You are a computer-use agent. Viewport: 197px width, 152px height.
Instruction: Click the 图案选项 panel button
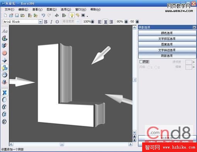(x=167, y=44)
